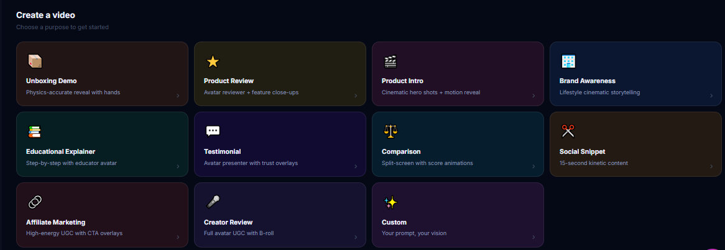The height and width of the screenshot is (250, 725).
Task: Open the Social Snippet card chevron
Action: coord(711,166)
